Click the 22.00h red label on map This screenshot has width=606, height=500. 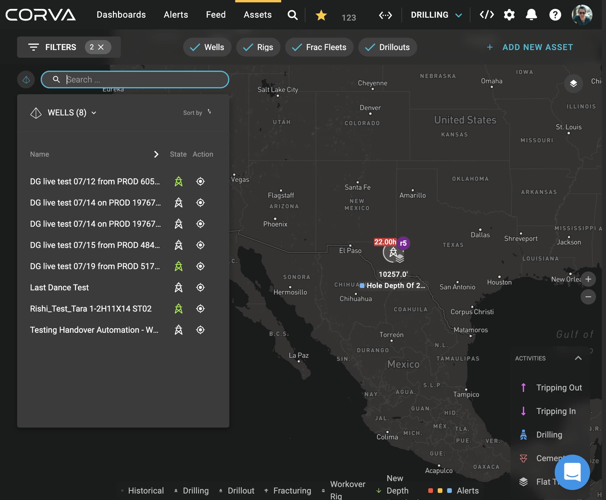pos(385,242)
